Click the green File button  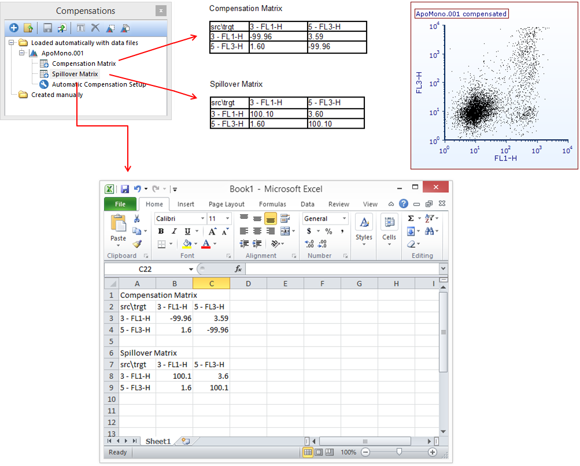pos(120,204)
